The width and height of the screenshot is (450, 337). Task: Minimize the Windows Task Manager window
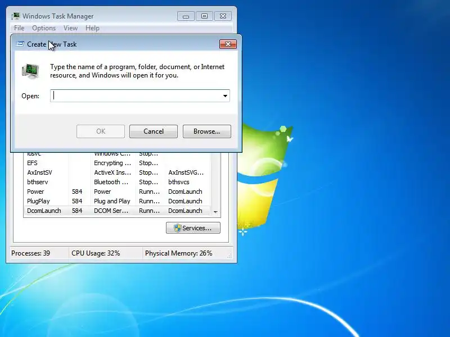point(186,16)
